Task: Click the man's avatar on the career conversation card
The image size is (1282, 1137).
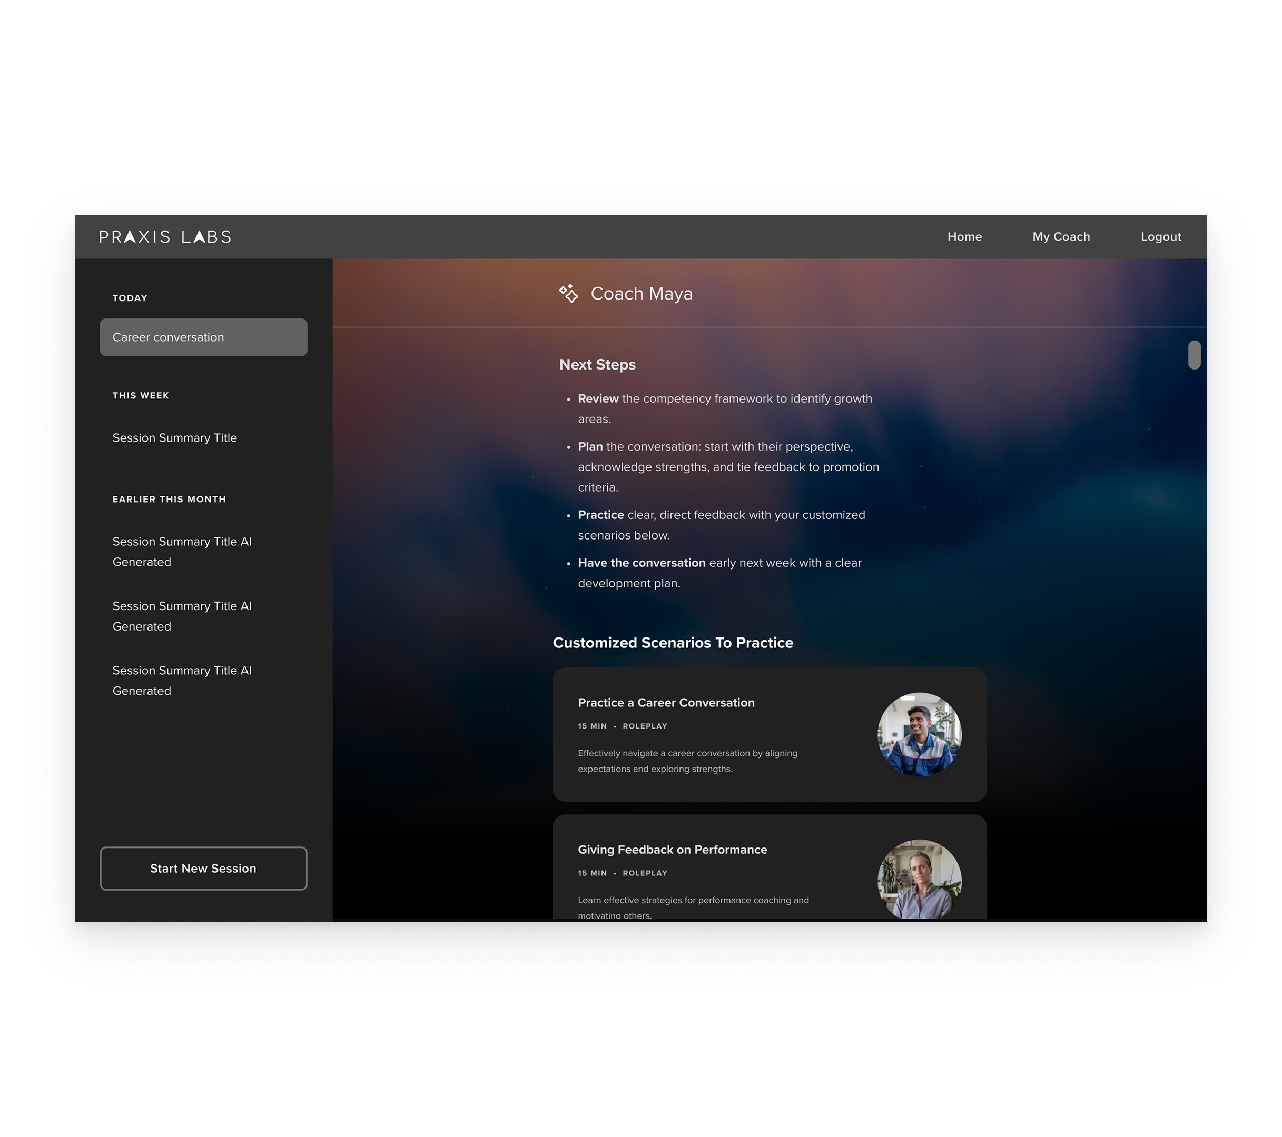Action: coord(919,735)
